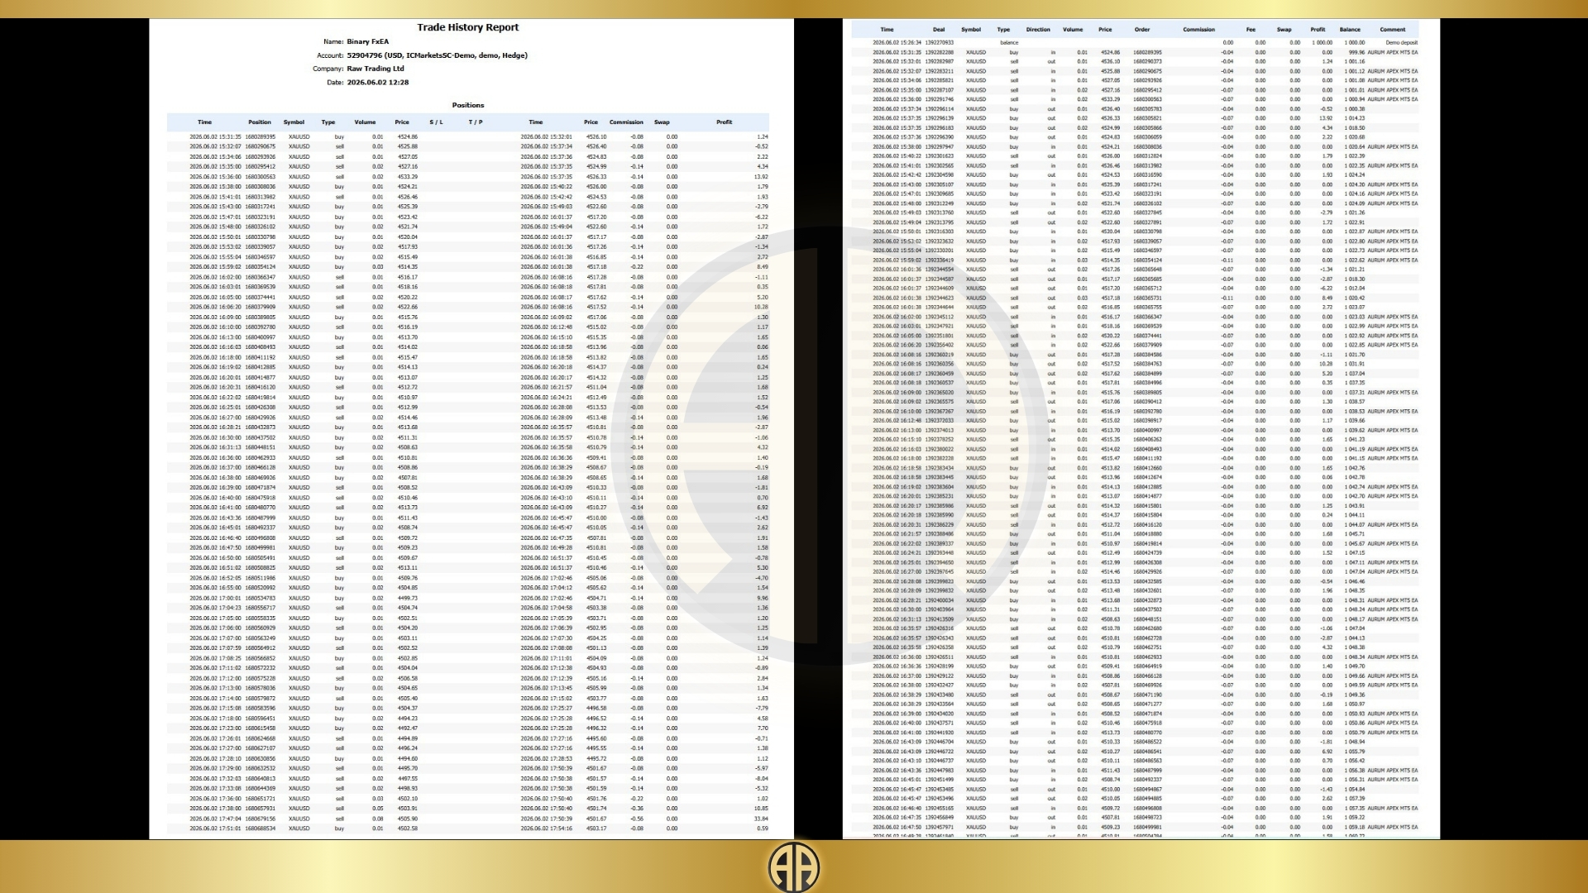The height and width of the screenshot is (893, 1588).
Task: Click position number 1680323191
Action: [x=260, y=217]
